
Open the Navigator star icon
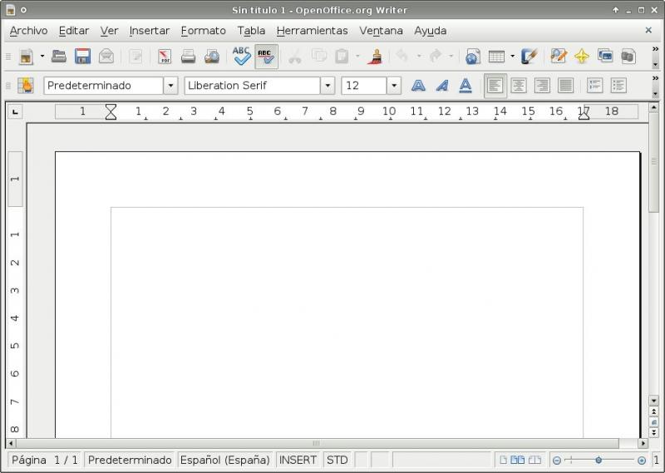pos(582,57)
